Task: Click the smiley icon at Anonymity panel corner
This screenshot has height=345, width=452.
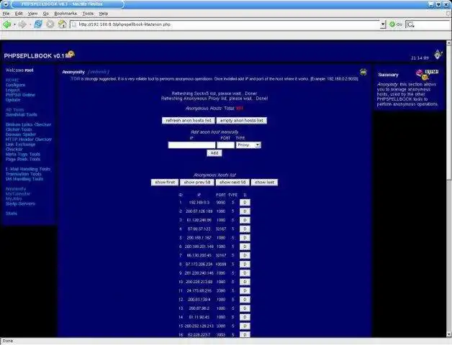Action: (x=363, y=72)
